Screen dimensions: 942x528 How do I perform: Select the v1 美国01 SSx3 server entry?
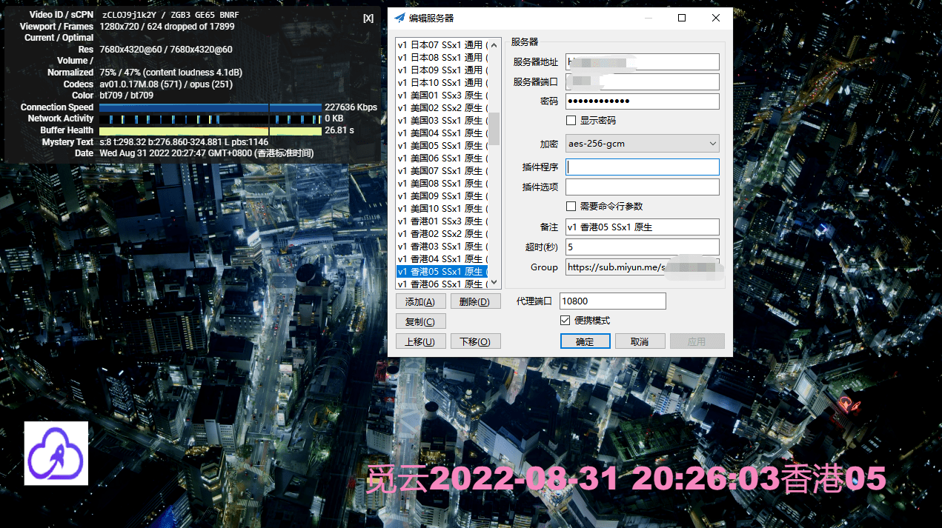pyautogui.click(x=442, y=95)
